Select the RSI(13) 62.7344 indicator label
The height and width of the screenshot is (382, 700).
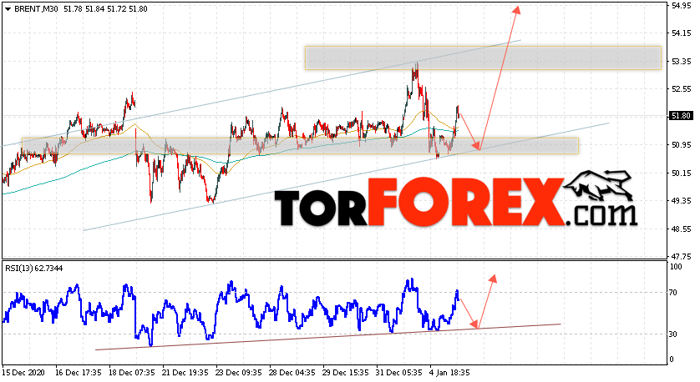pos(34,269)
